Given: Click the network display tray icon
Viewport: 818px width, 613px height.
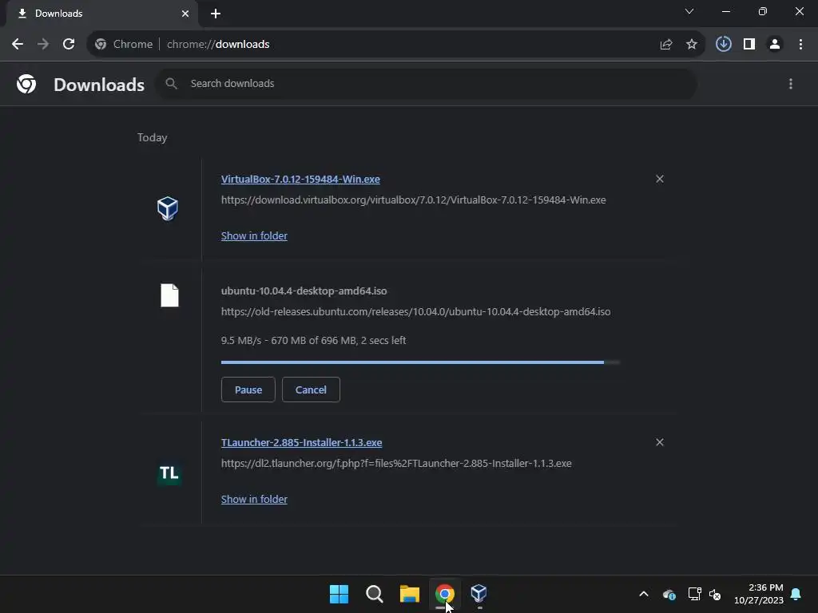Looking at the screenshot, I should 694,594.
